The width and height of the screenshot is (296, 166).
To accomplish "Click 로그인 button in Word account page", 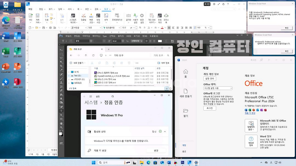I will click(x=210, y=108).
